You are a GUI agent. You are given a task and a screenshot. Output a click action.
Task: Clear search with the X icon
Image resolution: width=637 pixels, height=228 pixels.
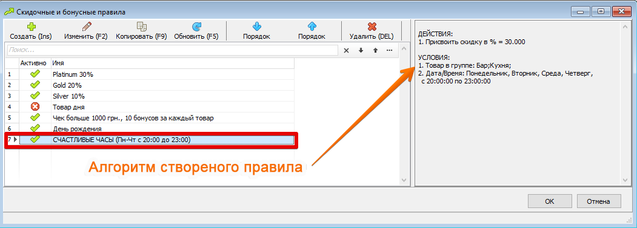point(346,50)
